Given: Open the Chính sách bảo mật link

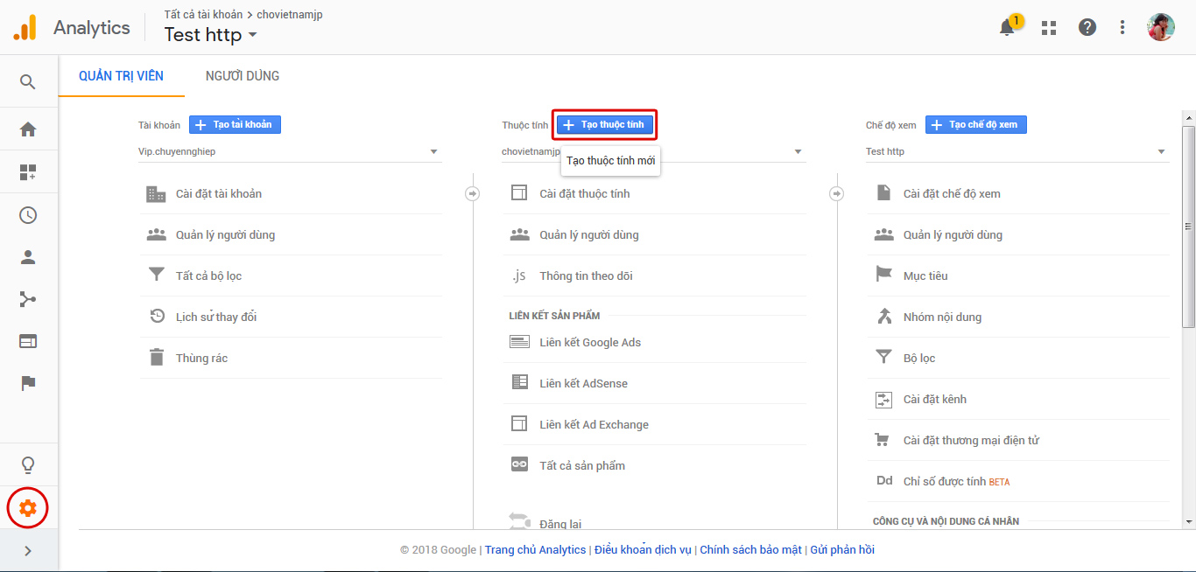Looking at the screenshot, I should pos(750,550).
